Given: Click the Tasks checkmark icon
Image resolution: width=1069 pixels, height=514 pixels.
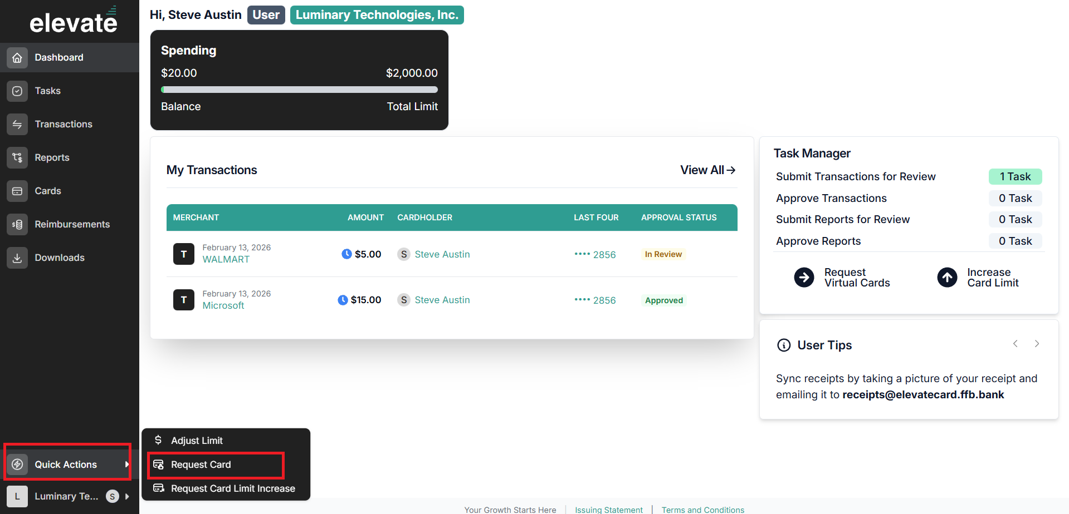Looking at the screenshot, I should (x=17, y=91).
